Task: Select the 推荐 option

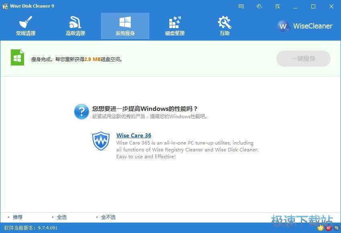Action: click(18, 217)
